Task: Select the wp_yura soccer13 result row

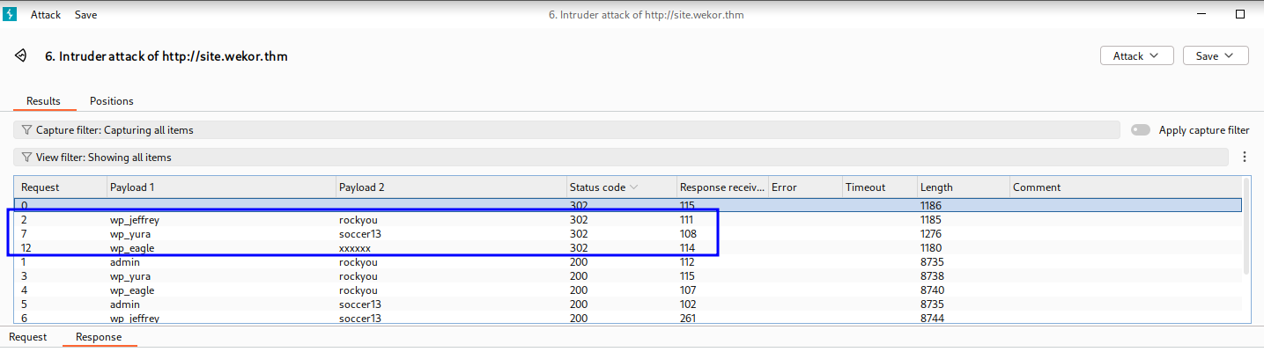Action: [352, 234]
